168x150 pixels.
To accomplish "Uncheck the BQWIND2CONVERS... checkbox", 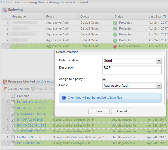I will [x=13, y=126].
